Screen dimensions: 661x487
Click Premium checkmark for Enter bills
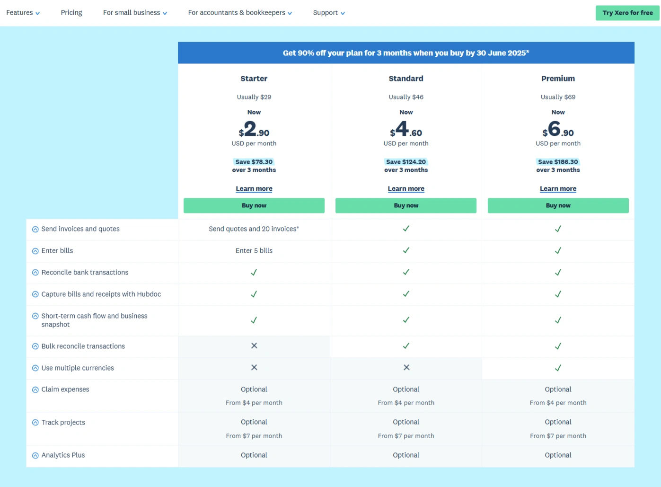click(x=558, y=251)
